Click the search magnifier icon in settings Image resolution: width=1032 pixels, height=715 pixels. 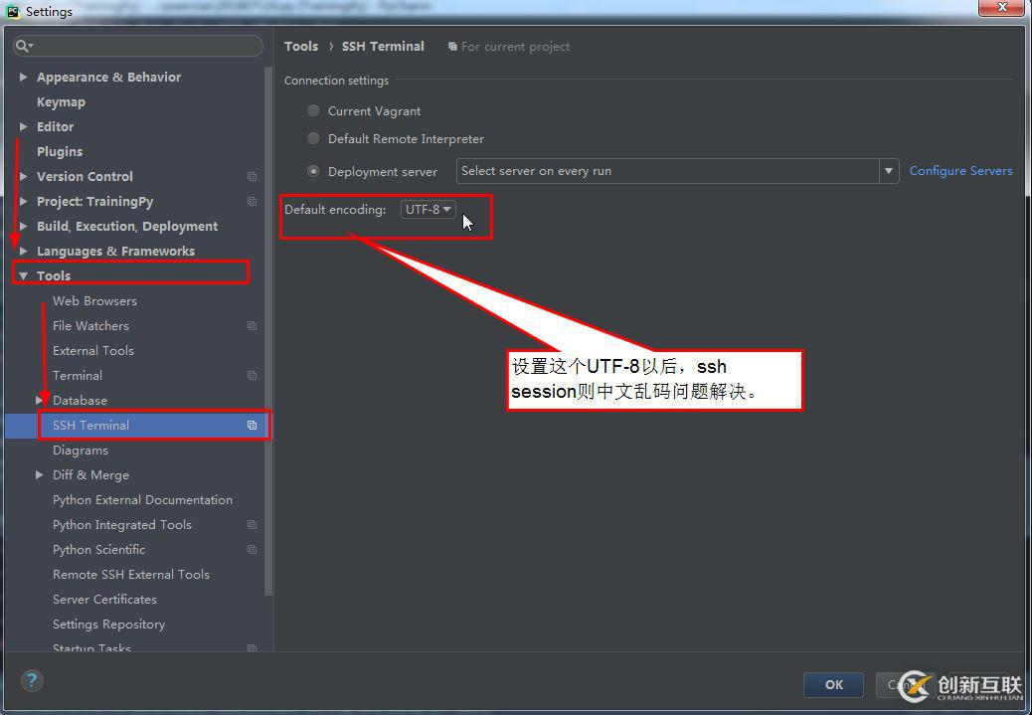(x=24, y=46)
